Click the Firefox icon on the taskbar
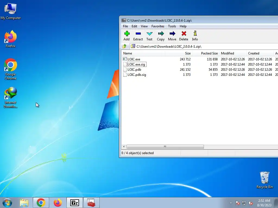278x208 pixels. point(58,203)
